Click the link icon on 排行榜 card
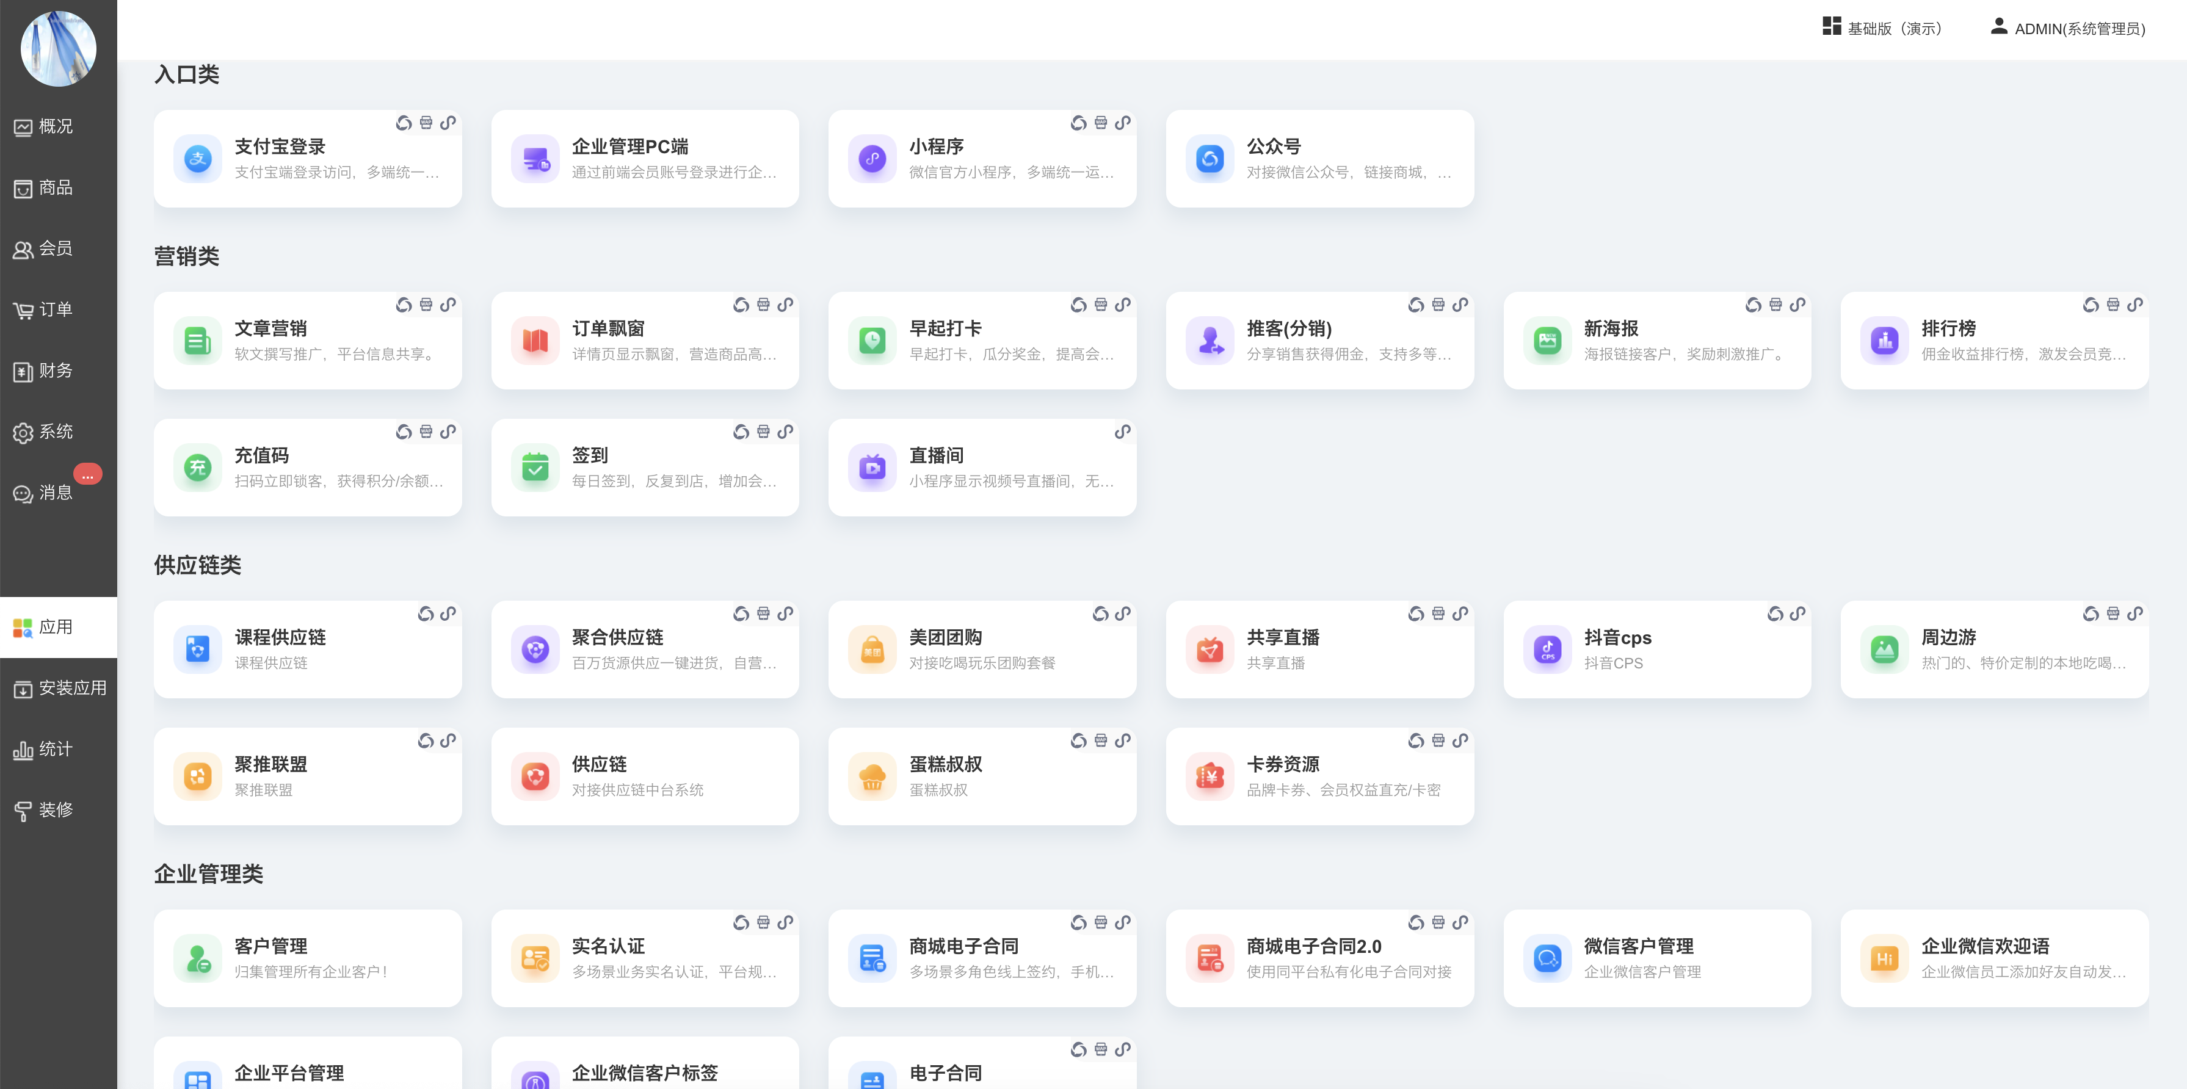 click(x=2134, y=305)
